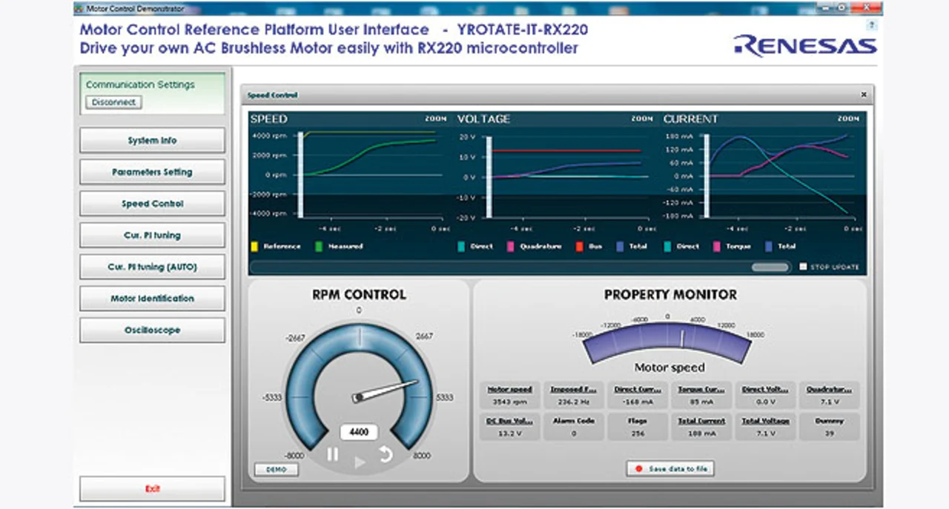949x509 pixels.
Task: Click the RPM Control dial needle
Action: [386, 390]
